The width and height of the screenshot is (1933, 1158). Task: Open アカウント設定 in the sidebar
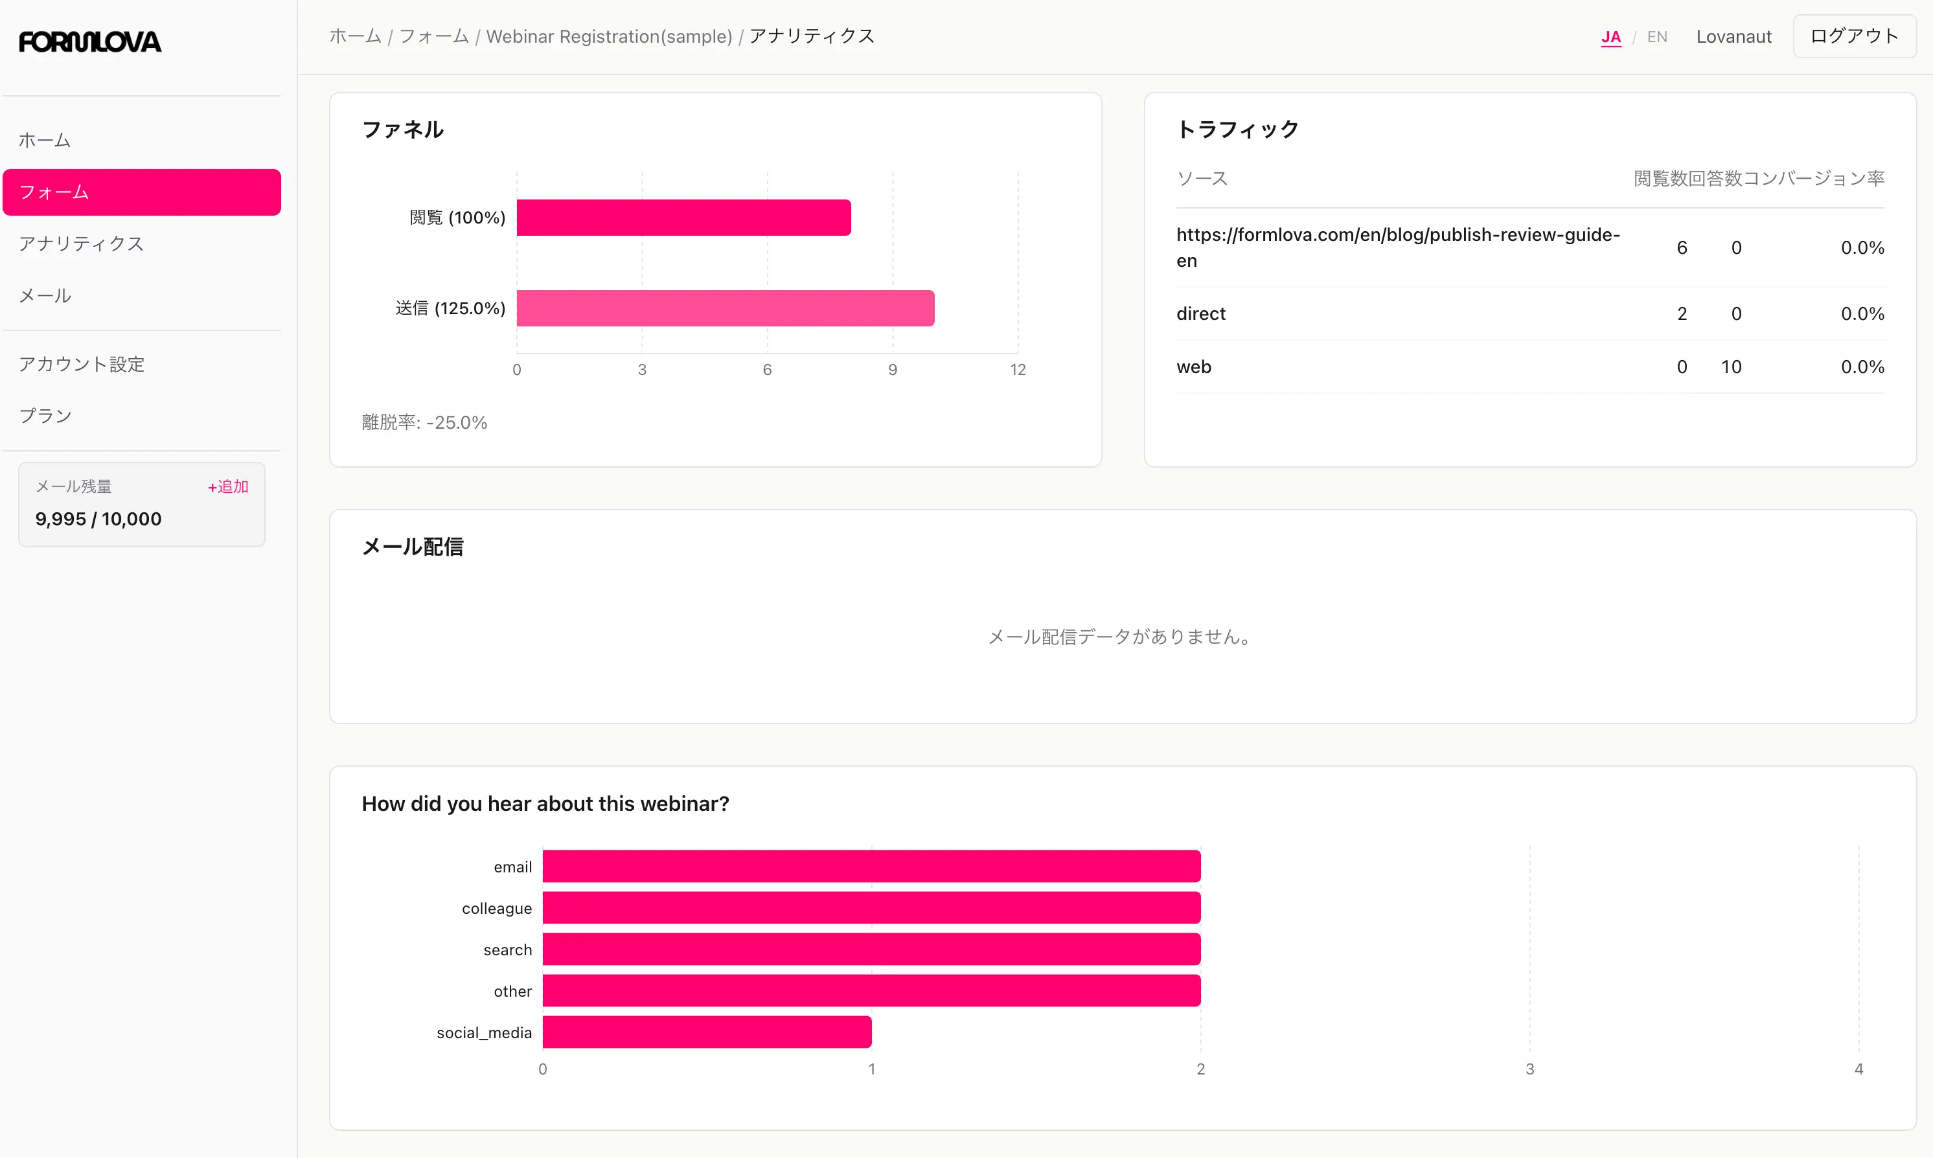[81, 363]
